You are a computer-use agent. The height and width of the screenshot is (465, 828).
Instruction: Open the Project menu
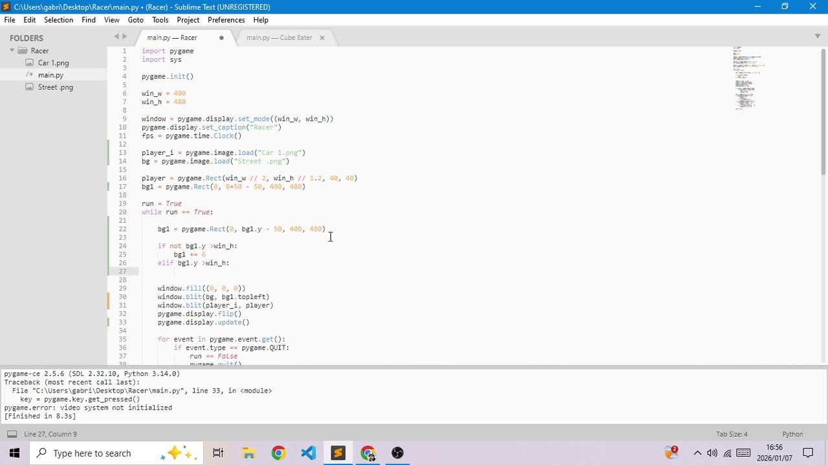(x=188, y=20)
